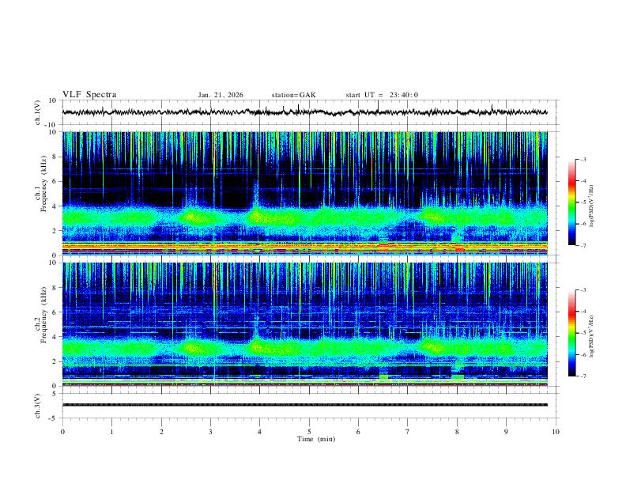The width and height of the screenshot is (626, 484).
Task: Click the time axis tick label '5'
Action: pos(309,432)
